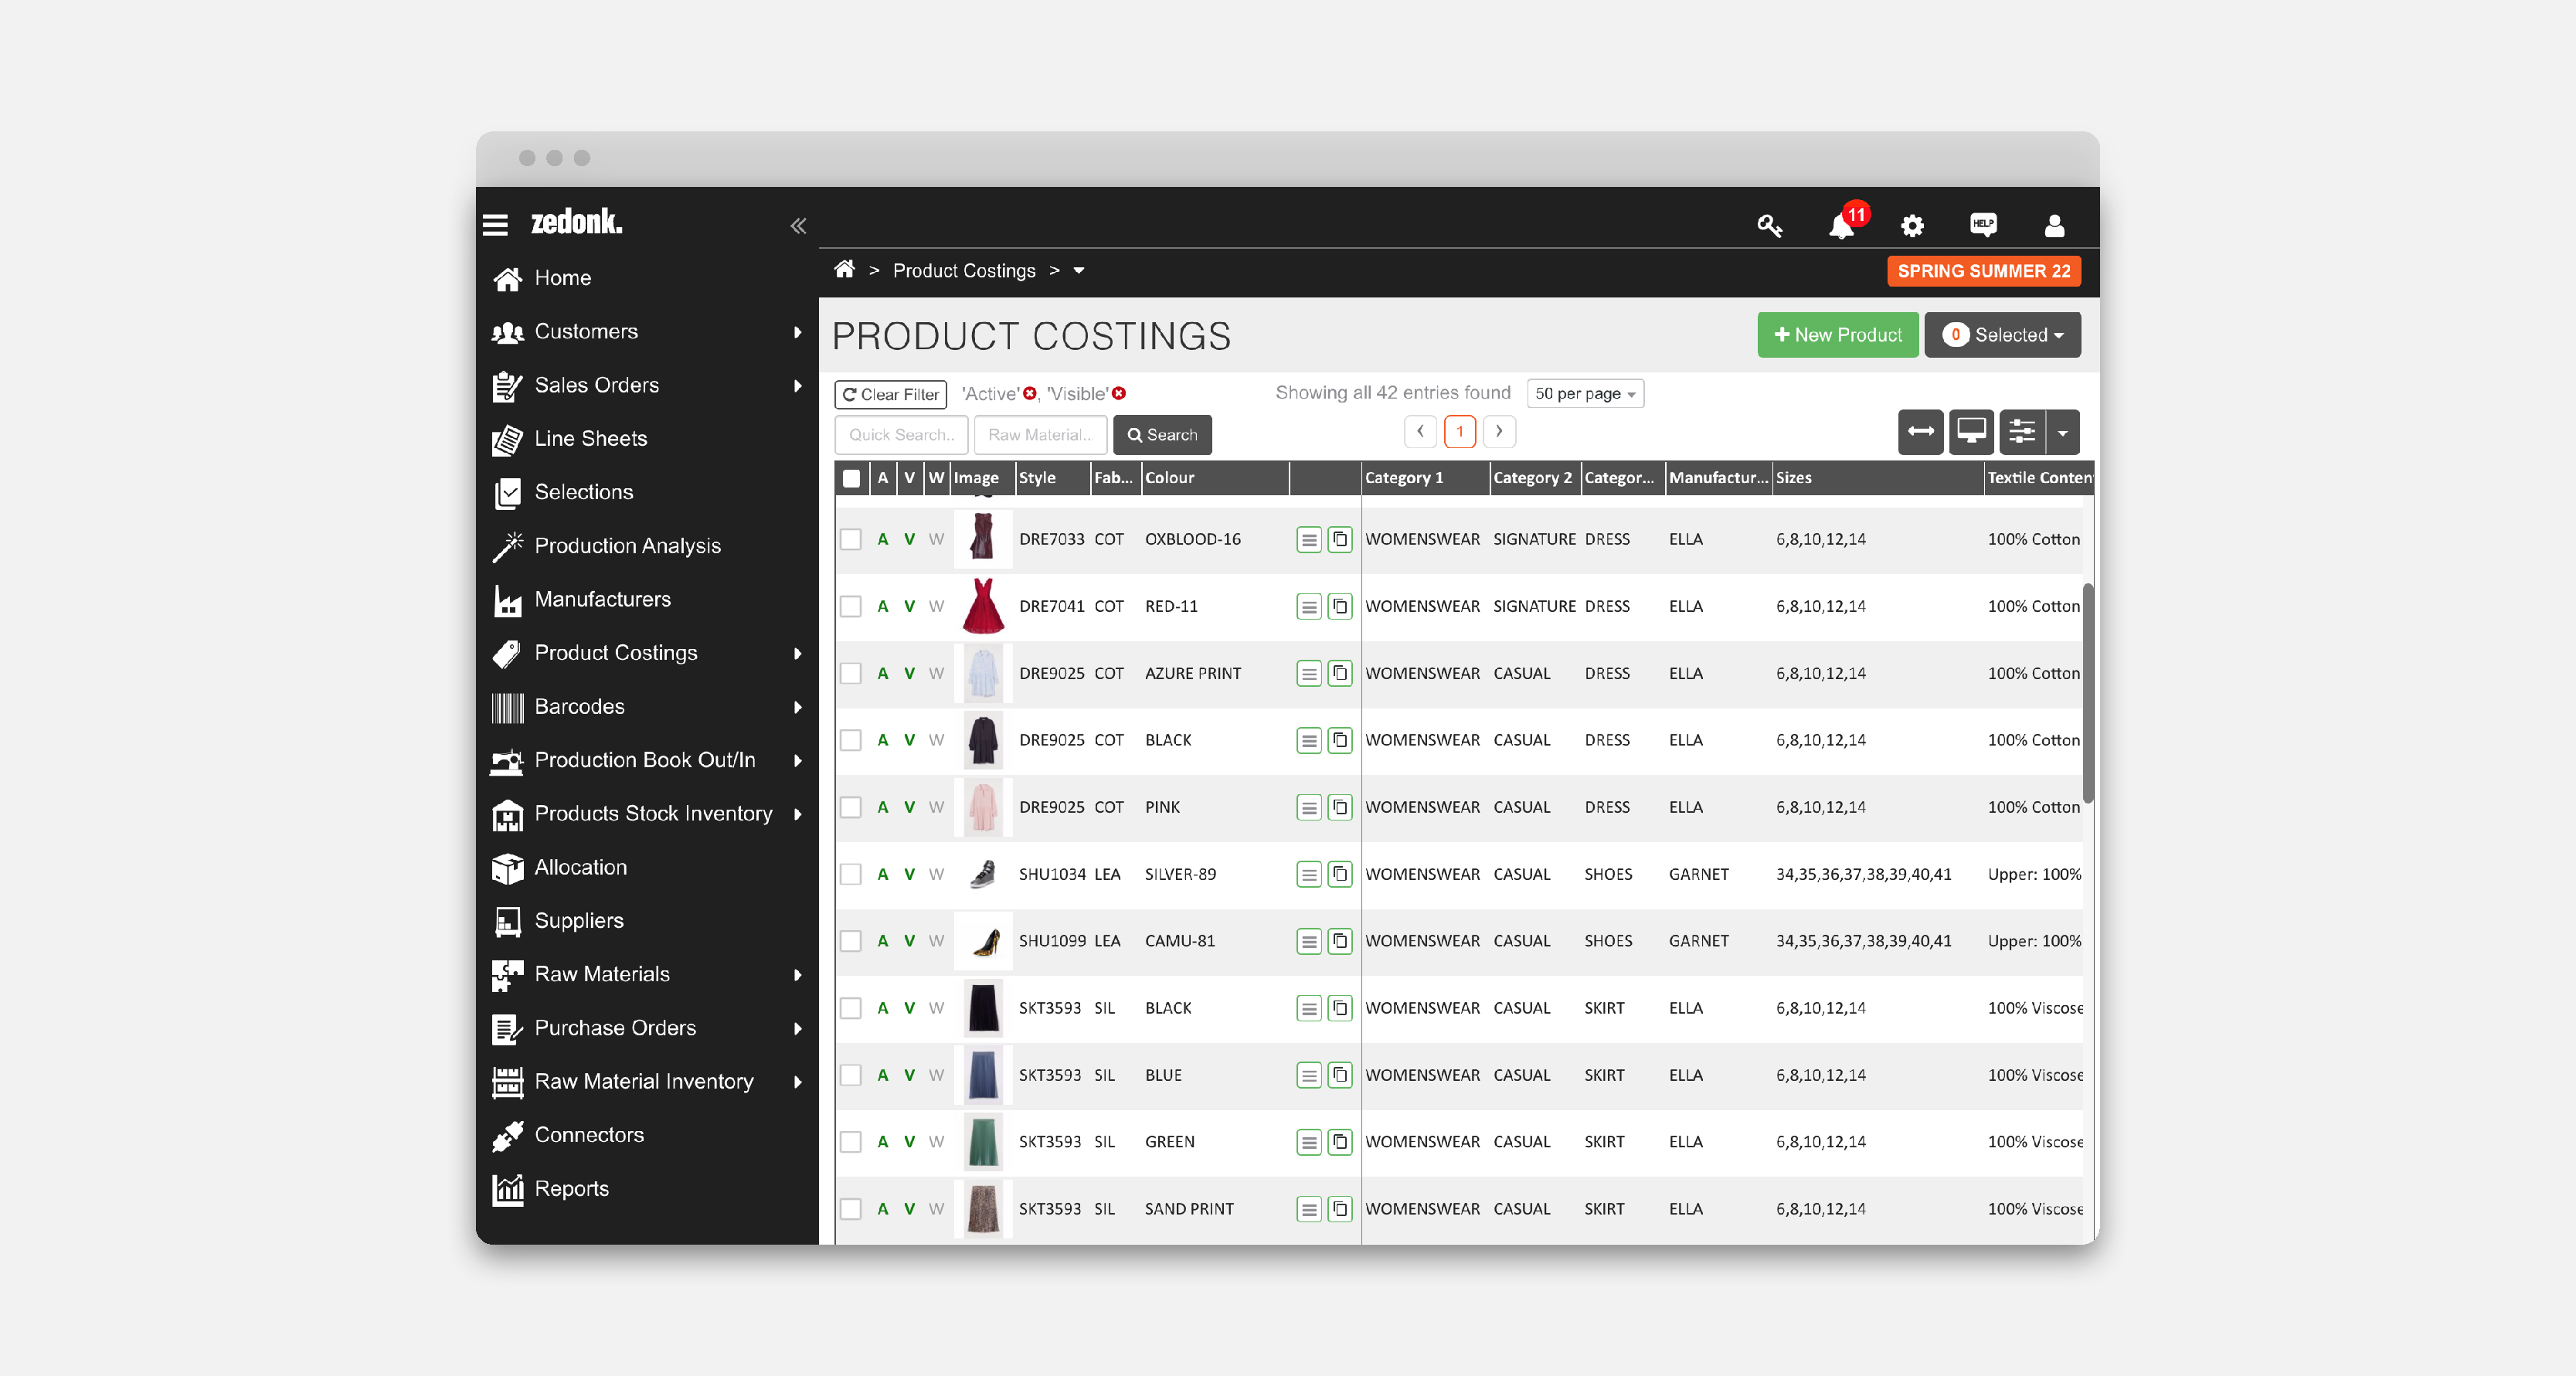Check the DRE7033 OXBLOOD-16 row
Viewport: 2576px width, 1376px height.
(851, 540)
